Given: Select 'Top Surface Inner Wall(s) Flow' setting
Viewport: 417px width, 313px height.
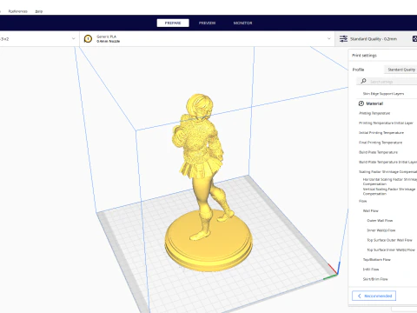Looking at the screenshot, I should (391, 250).
